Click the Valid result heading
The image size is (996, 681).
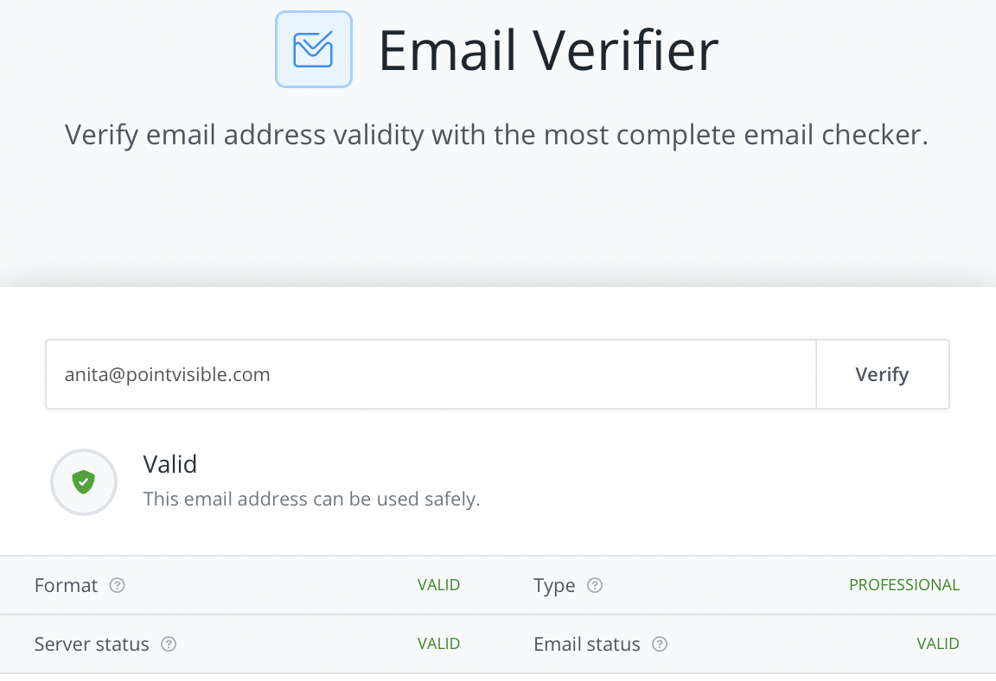coord(170,464)
